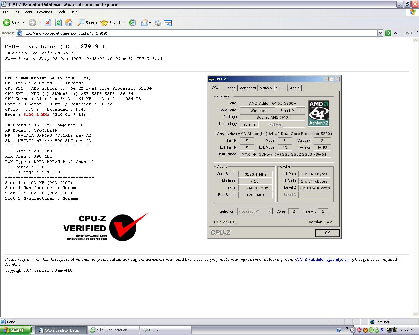Screen dimensions: 419x335
Task: Click the Forward navigation arrow
Action: pos(32,23)
